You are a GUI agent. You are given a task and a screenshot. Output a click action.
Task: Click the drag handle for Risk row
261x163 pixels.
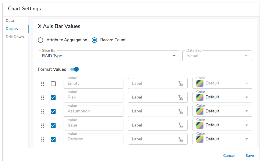pos(42,98)
